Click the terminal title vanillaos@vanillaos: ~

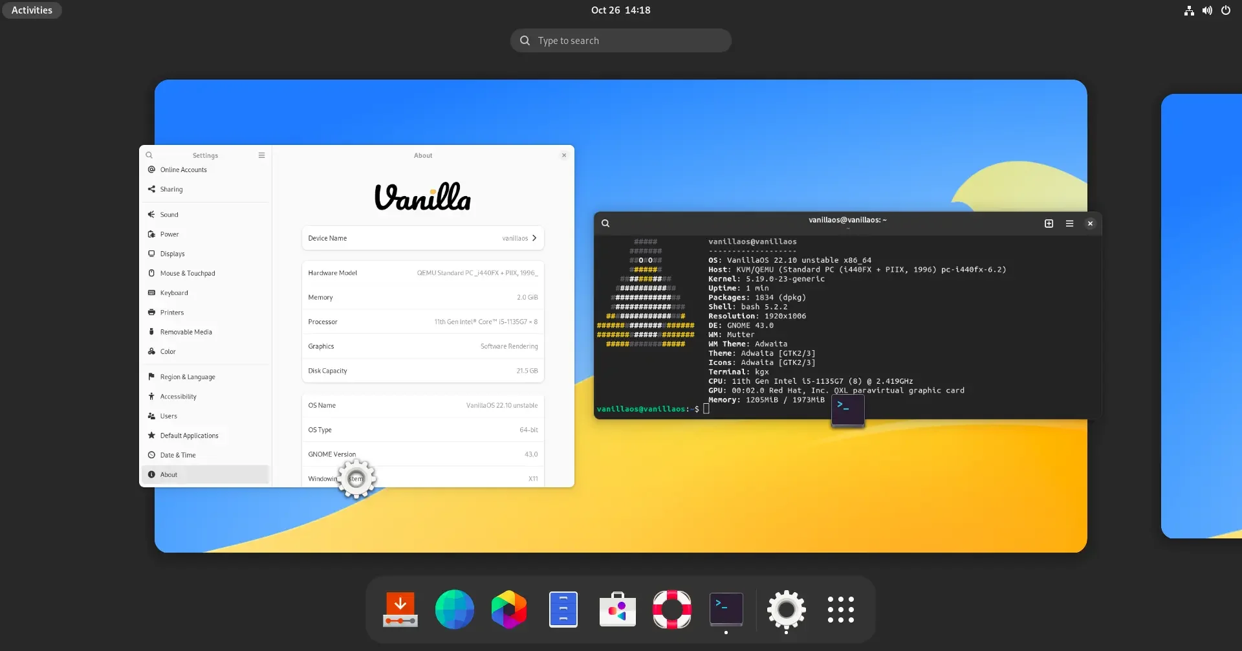pos(847,220)
